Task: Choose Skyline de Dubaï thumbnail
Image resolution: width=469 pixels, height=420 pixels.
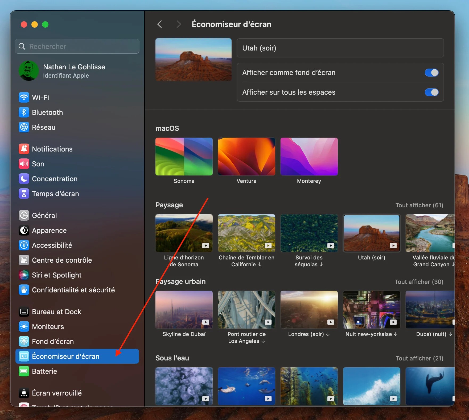Action: pos(184,310)
